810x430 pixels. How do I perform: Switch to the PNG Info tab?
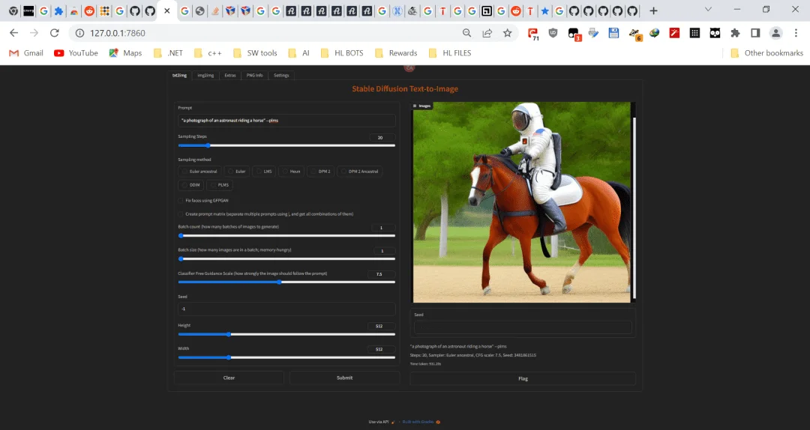click(255, 76)
